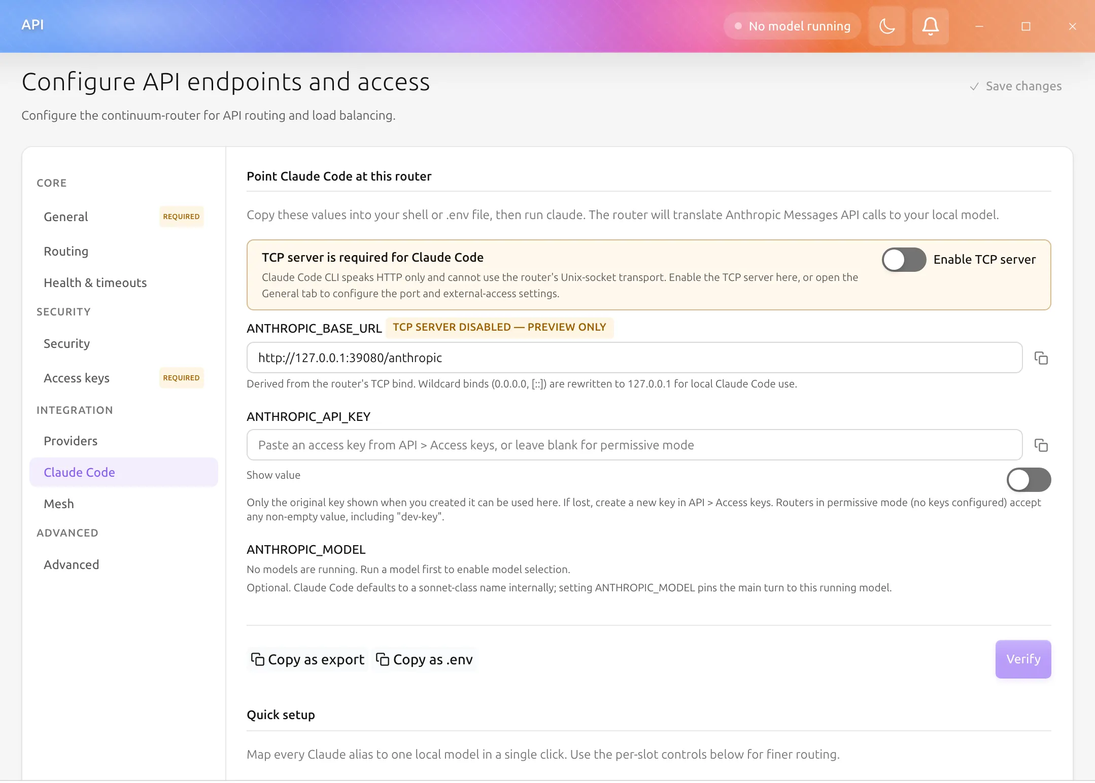The image size is (1095, 783).
Task: Minimize the API window
Action: [979, 26]
